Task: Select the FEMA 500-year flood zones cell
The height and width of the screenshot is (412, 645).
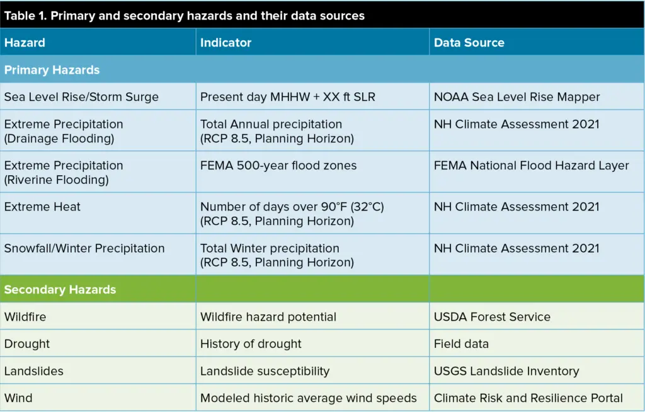Action: 312,172
